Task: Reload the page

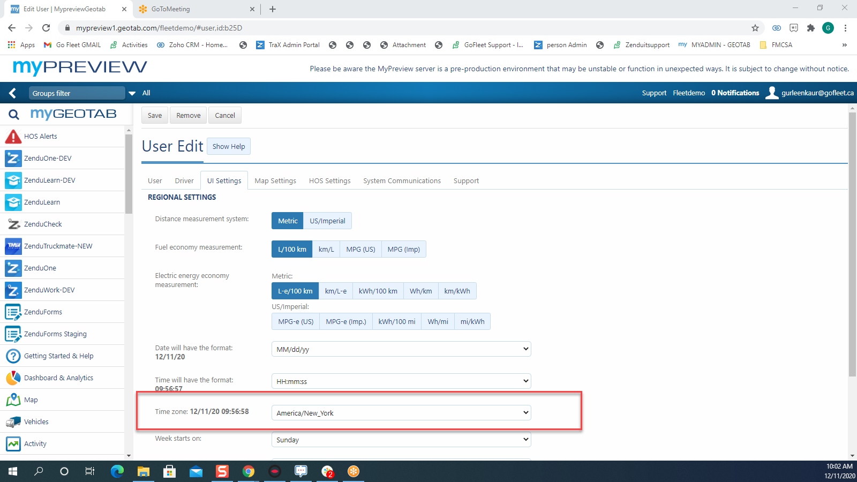Action: coord(46,28)
